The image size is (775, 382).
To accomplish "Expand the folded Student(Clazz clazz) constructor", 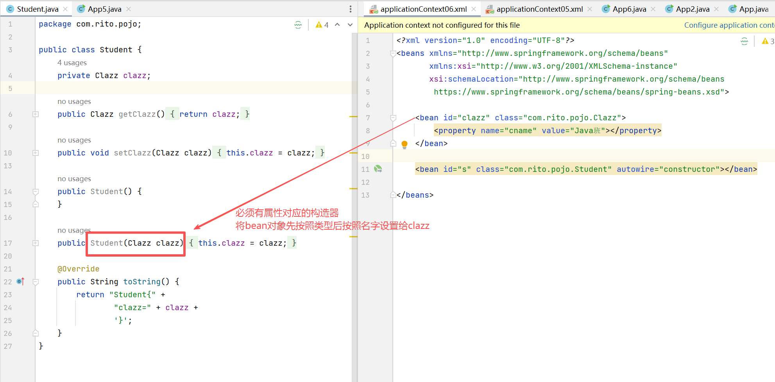I will pyautogui.click(x=36, y=243).
